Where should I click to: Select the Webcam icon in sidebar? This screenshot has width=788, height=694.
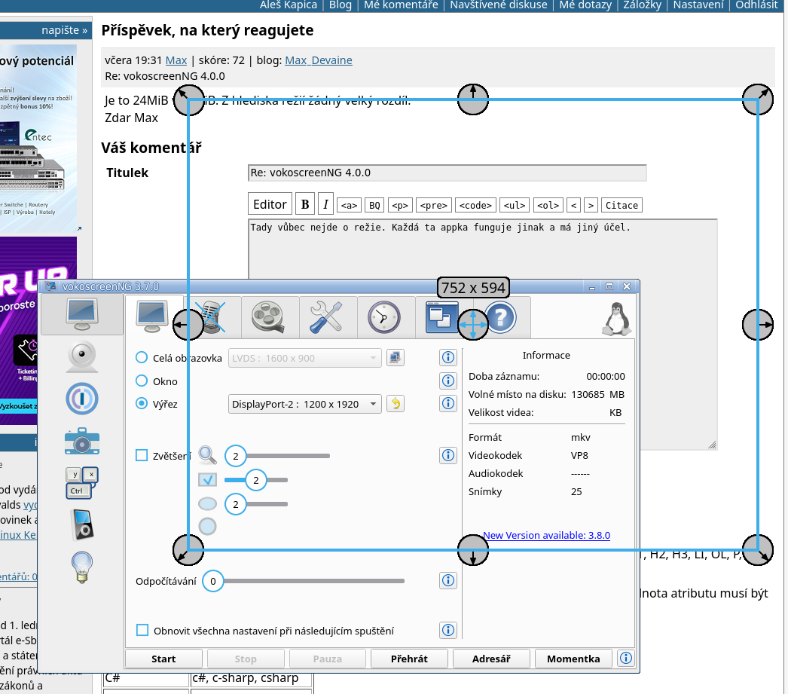[x=82, y=356]
